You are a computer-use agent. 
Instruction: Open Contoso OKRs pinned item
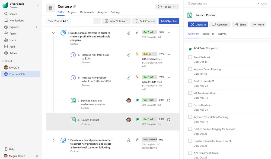pyautogui.click(x=21, y=74)
